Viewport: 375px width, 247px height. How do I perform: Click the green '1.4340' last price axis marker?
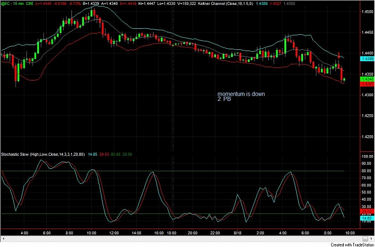366,79
